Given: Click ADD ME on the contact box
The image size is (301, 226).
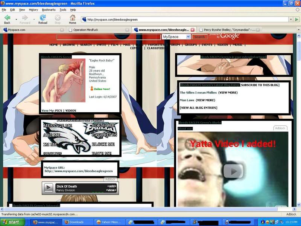Looking at the screenshot, I should [x=52, y=135].
